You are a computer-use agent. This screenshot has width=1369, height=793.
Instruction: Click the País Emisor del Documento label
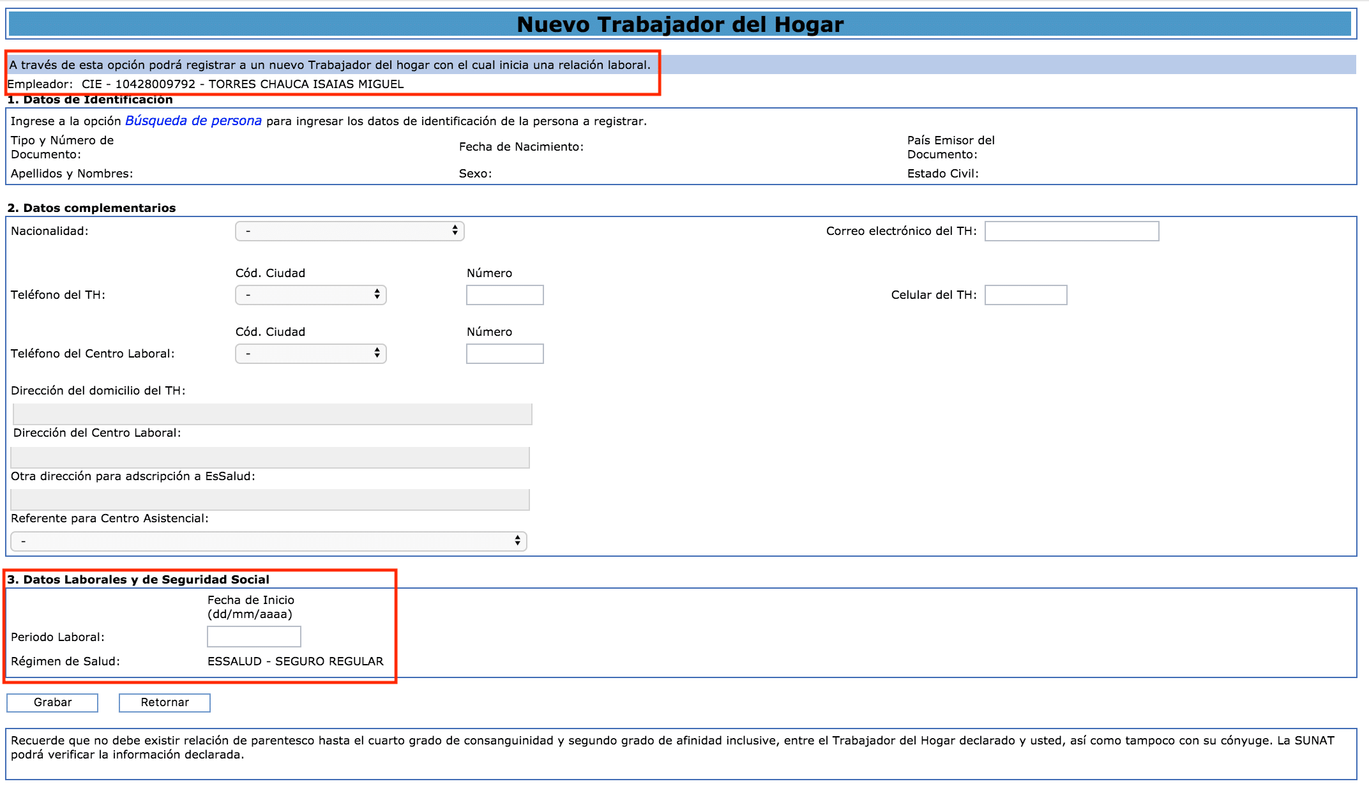(951, 147)
